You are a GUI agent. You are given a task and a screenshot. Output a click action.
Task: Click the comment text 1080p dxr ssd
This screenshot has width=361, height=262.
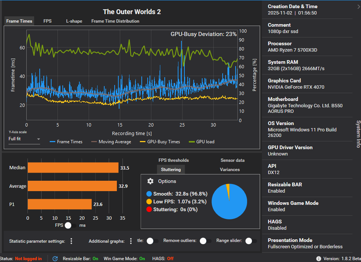[x=283, y=31]
